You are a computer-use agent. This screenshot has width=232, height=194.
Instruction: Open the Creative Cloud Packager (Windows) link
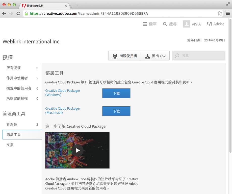pos(63,93)
